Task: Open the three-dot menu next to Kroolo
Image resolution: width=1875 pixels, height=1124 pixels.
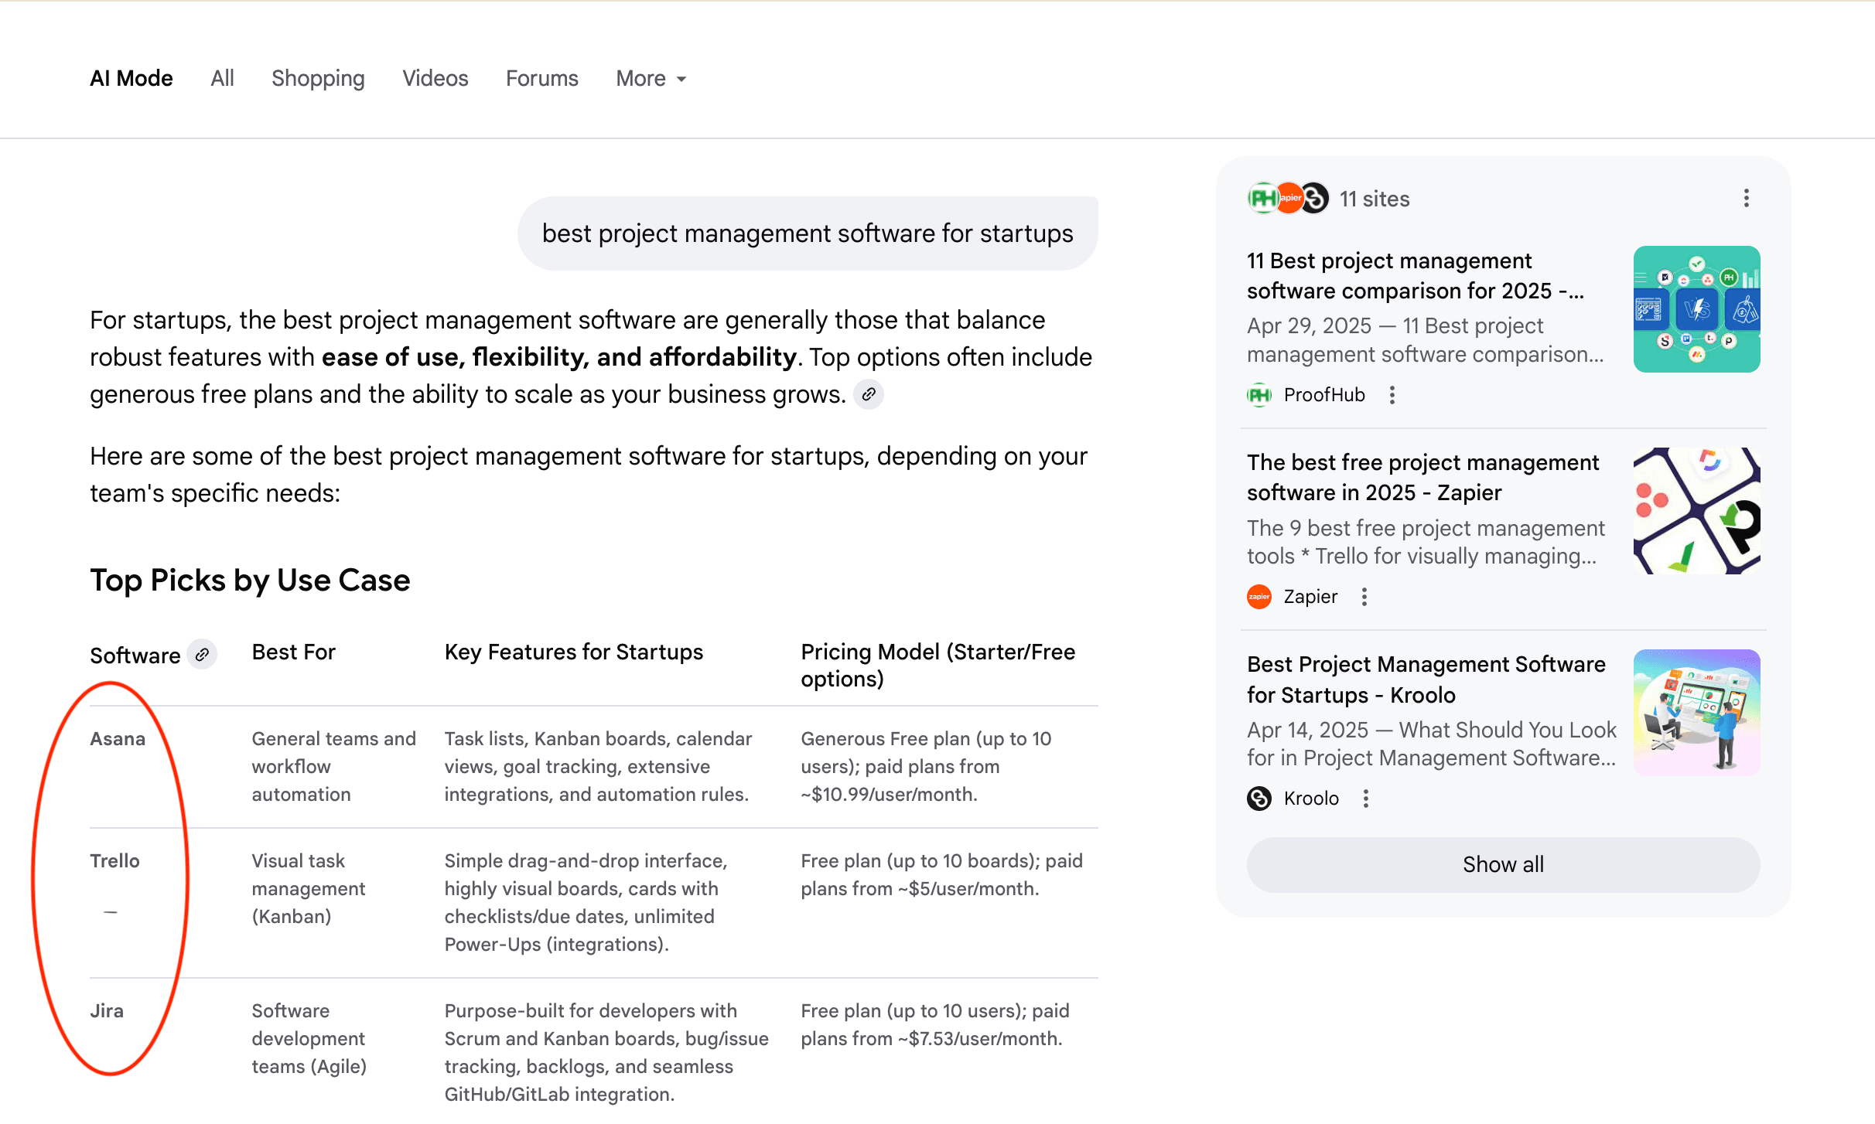Action: pyautogui.click(x=1366, y=799)
